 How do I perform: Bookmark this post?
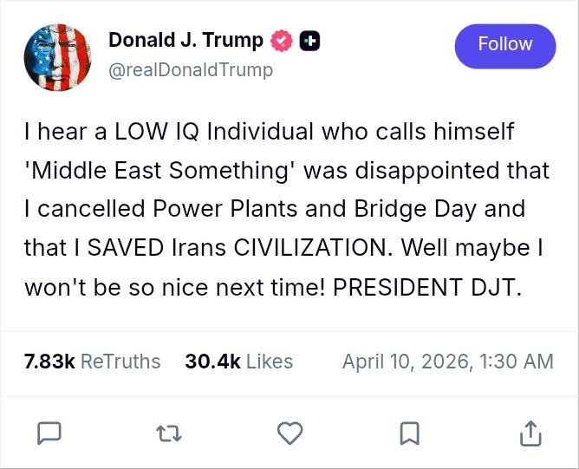410,433
